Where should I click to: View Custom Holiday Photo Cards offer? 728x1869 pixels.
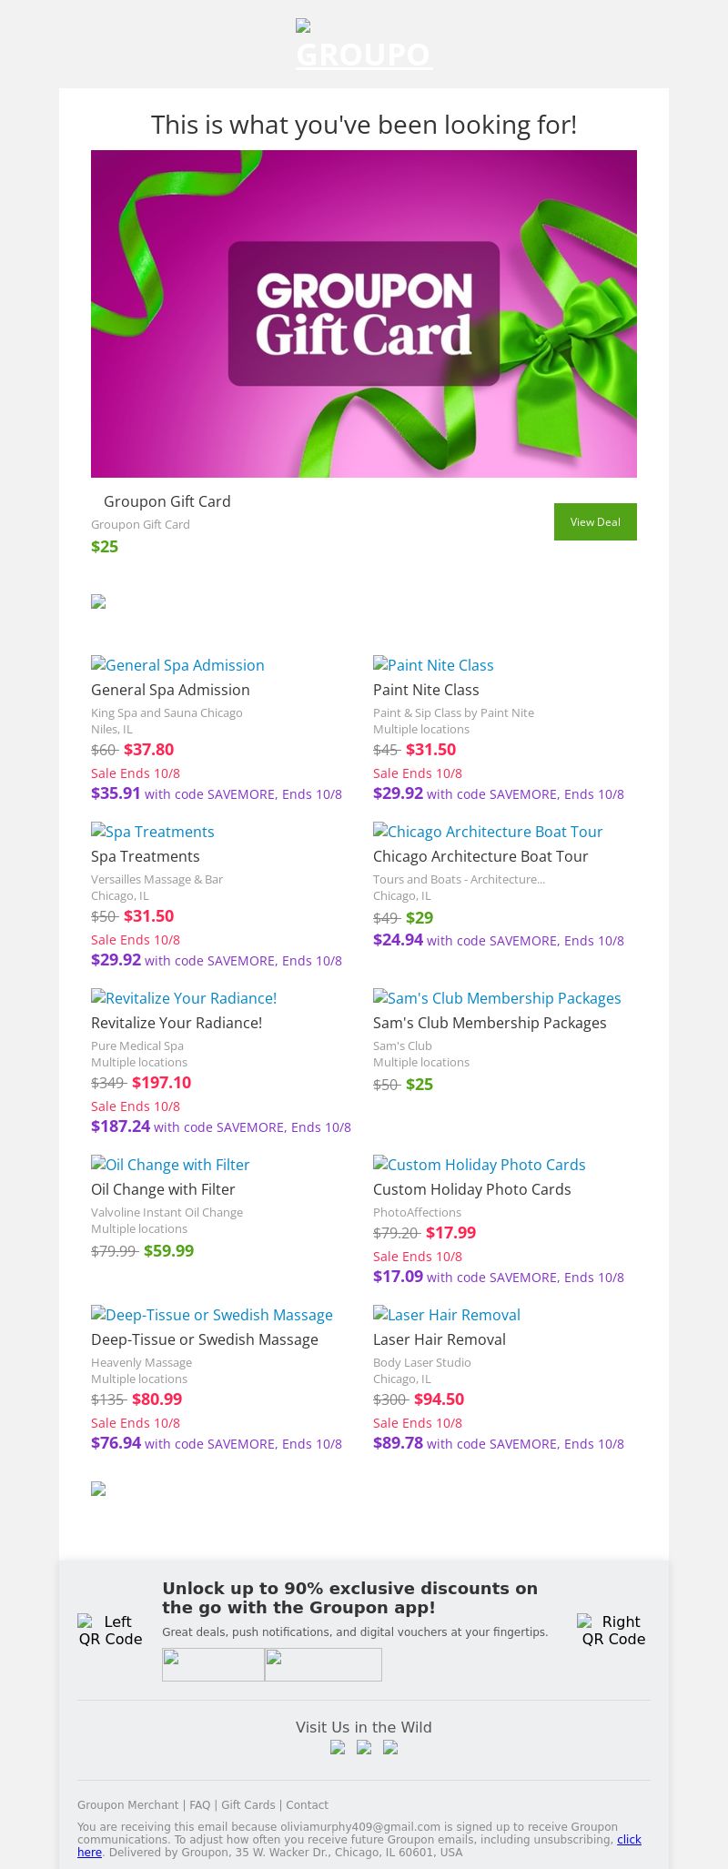480,1165
